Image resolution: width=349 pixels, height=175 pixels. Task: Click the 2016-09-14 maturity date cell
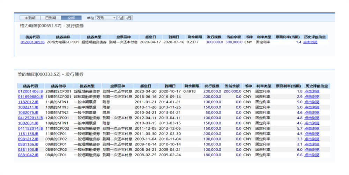coord(170,97)
